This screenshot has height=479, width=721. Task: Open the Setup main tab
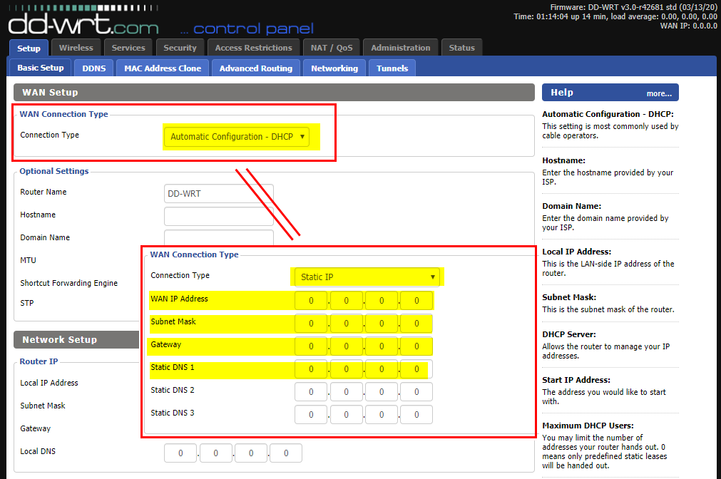[29, 48]
